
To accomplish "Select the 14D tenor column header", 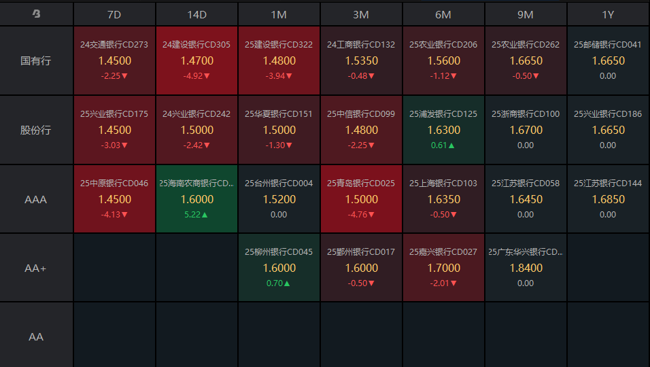I will click(x=197, y=14).
